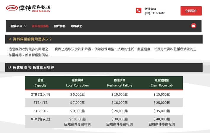Click the Local Corruption column header
This screenshot has height=133, width=210.
point(77,83)
